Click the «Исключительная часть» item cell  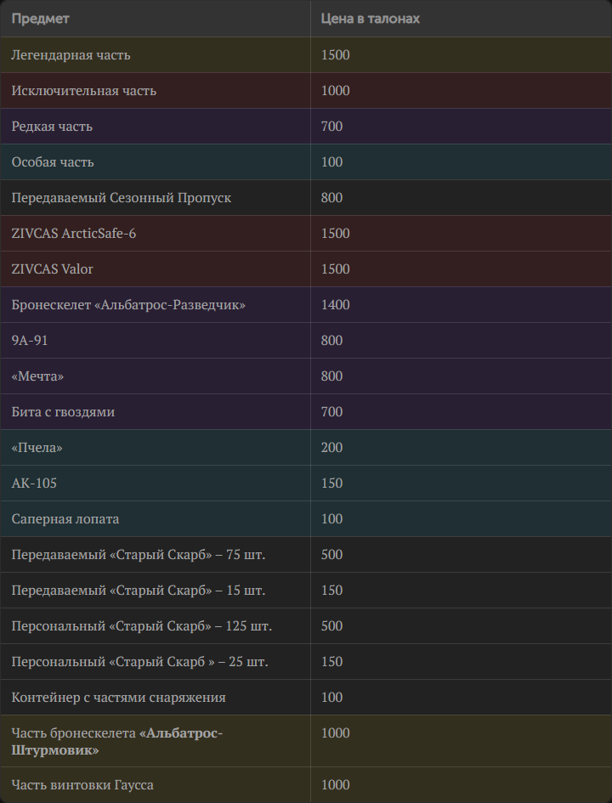83,91
